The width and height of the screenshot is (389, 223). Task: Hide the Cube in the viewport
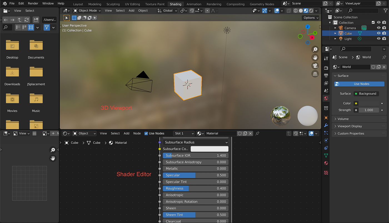[379, 33]
